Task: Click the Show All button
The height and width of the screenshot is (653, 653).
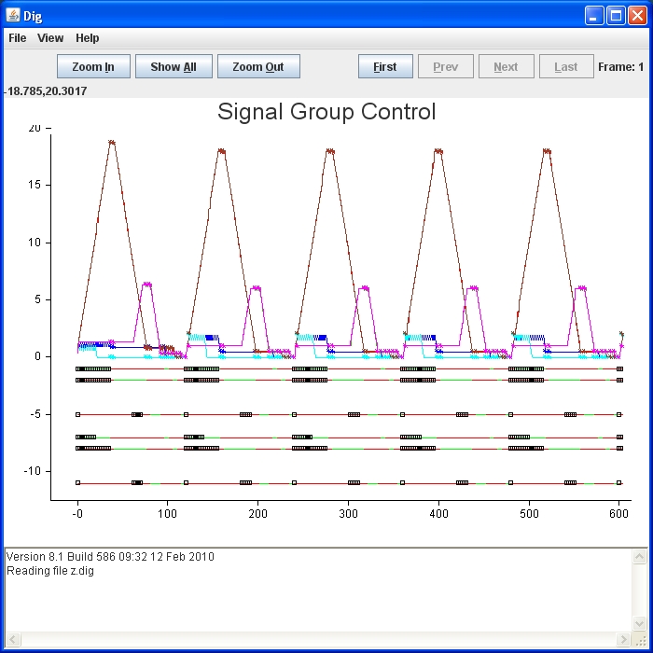Action: tap(174, 67)
